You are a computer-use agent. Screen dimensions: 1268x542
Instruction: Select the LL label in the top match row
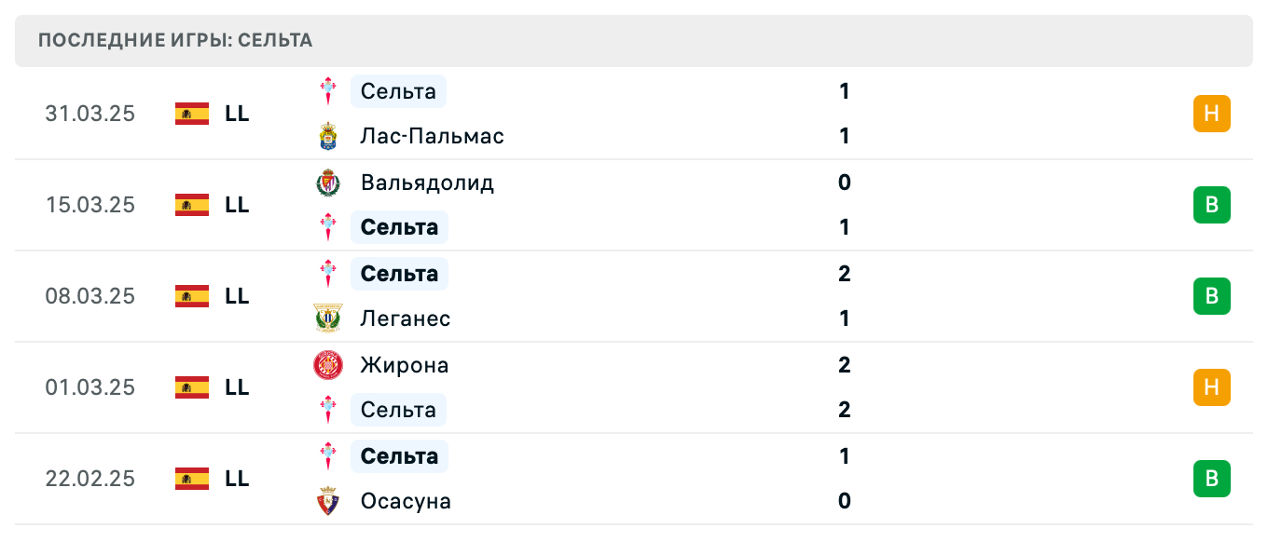click(238, 114)
